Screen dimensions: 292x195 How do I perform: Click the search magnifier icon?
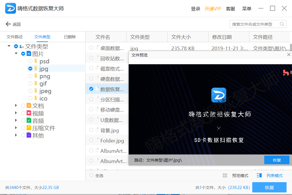tap(282, 24)
